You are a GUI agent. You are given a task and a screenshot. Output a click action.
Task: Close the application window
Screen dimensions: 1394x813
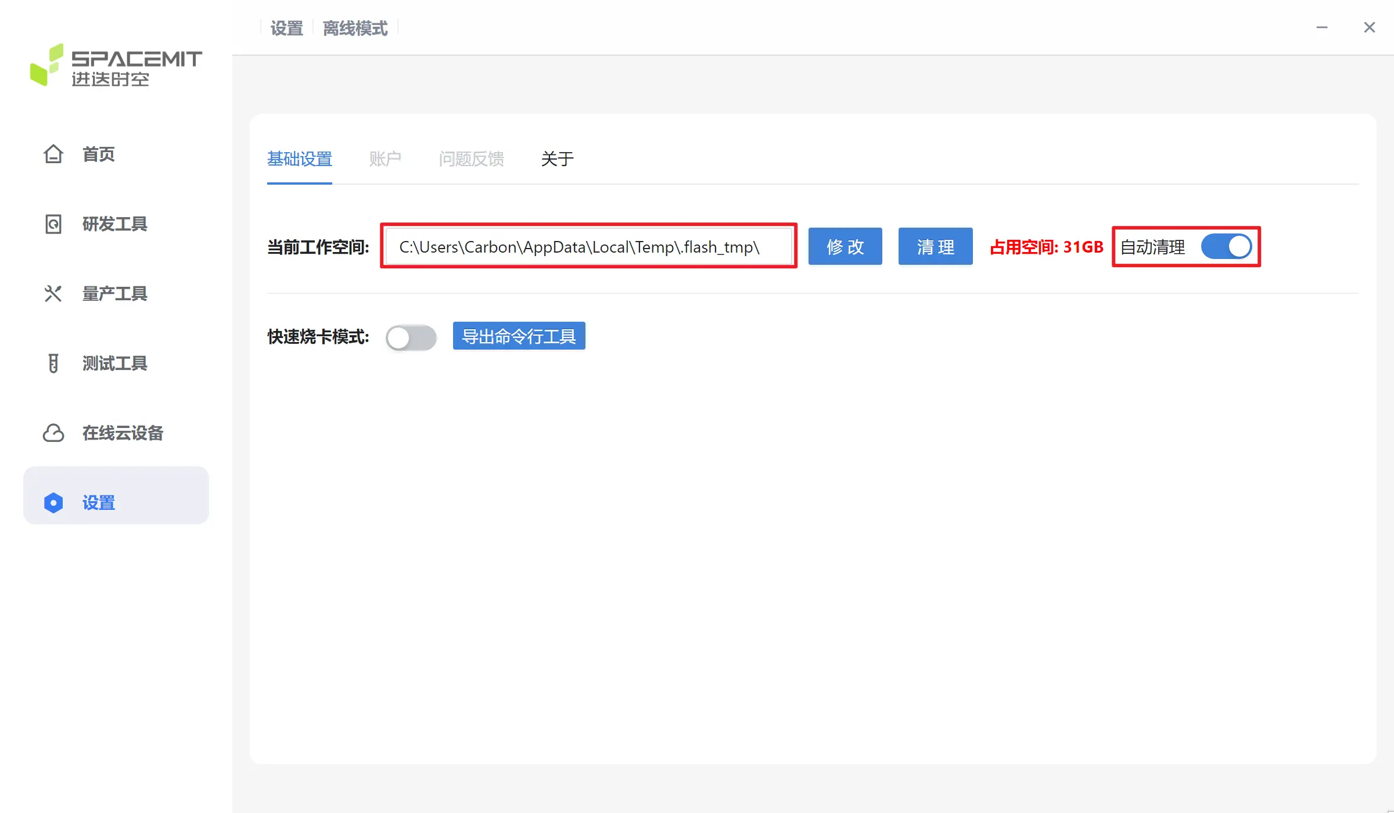(1370, 27)
